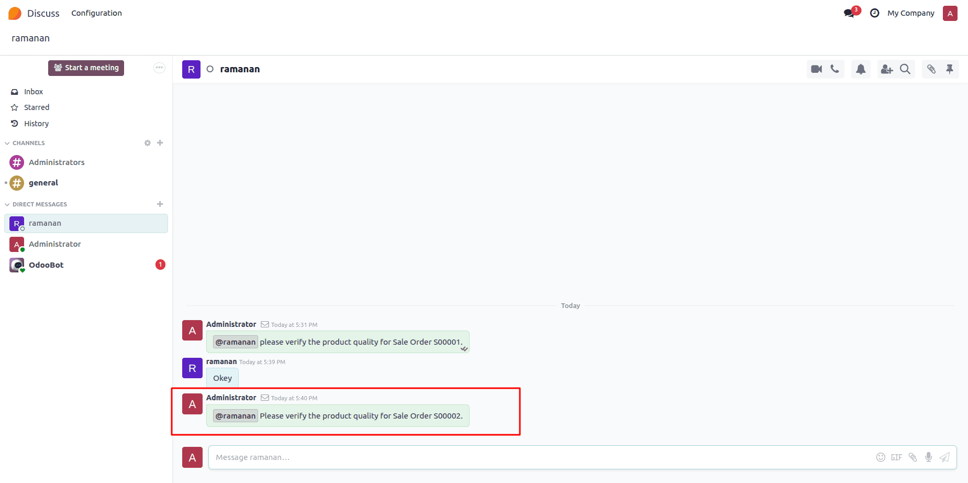Screen dimensions: 968x483
Task: Open notification settings bell for conversation
Action: [x=861, y=69]
